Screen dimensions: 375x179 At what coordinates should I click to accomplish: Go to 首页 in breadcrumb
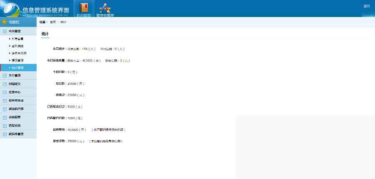[53, 22]
